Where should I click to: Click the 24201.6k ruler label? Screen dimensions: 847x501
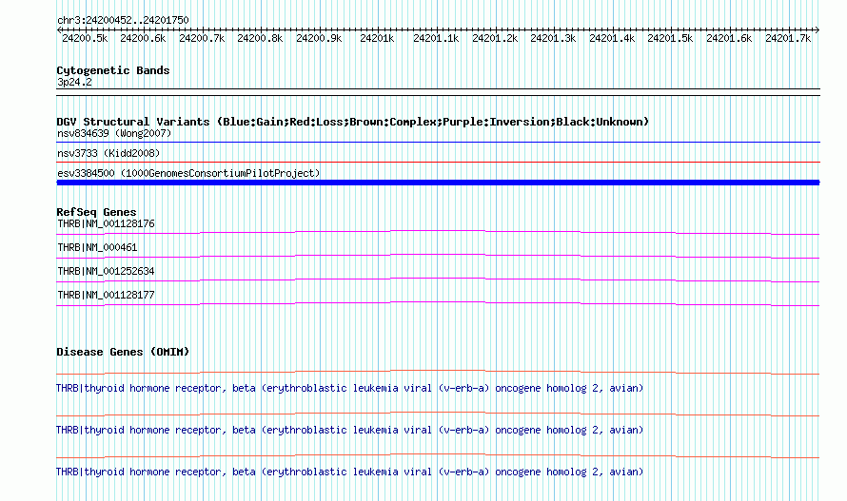tap(729, 39)
